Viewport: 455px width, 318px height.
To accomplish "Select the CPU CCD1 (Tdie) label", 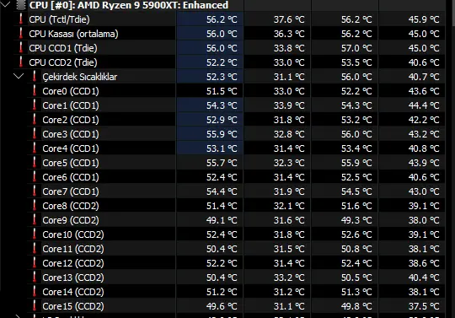I will pyautogui.click(x=63, y=48).
